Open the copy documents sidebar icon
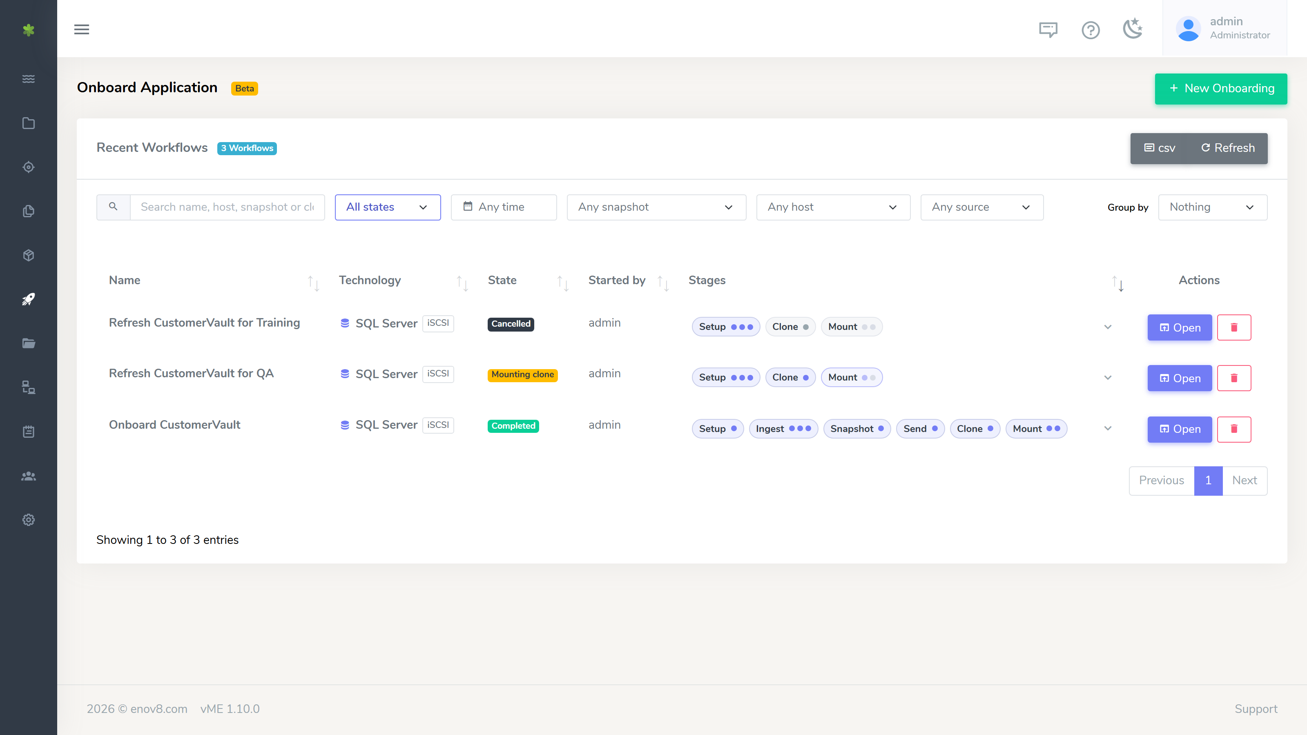The width and height of the screenshot is (1307, 735). point(29,211)
